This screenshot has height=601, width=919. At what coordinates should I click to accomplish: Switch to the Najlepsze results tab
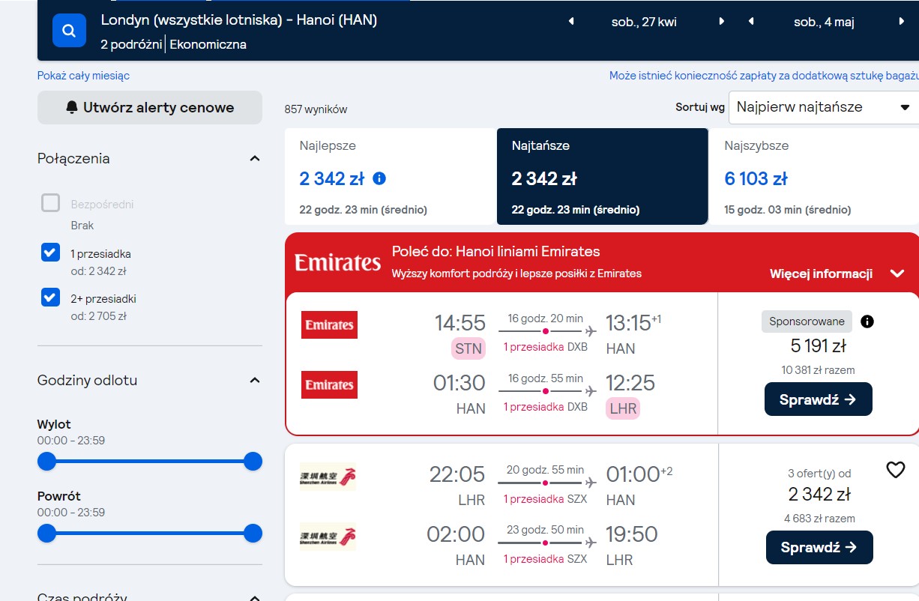(x=391, y=176)
